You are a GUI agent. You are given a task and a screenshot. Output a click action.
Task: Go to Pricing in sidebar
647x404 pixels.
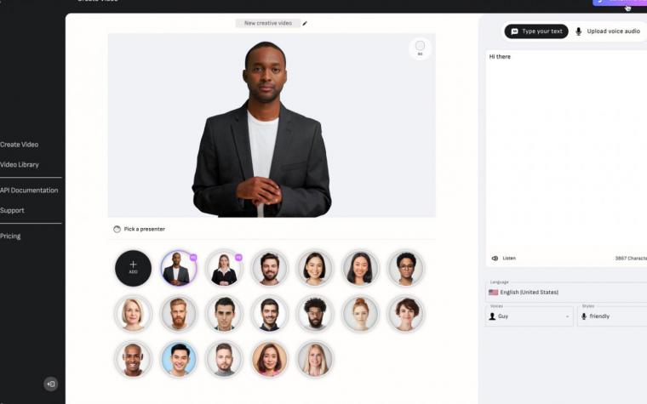coord(10,236)
